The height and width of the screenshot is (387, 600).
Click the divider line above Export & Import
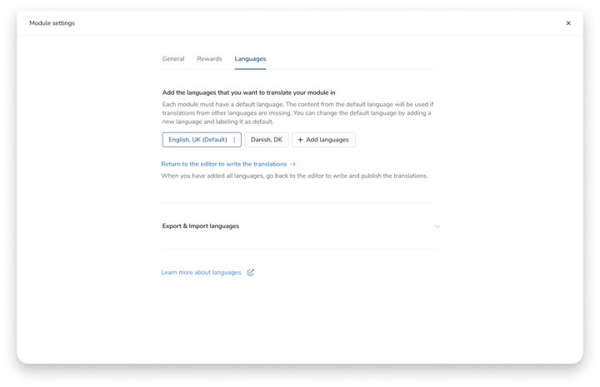[299, 203]
